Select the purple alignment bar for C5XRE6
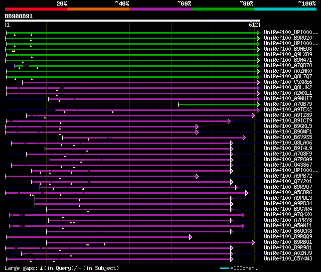 (140, 82)
